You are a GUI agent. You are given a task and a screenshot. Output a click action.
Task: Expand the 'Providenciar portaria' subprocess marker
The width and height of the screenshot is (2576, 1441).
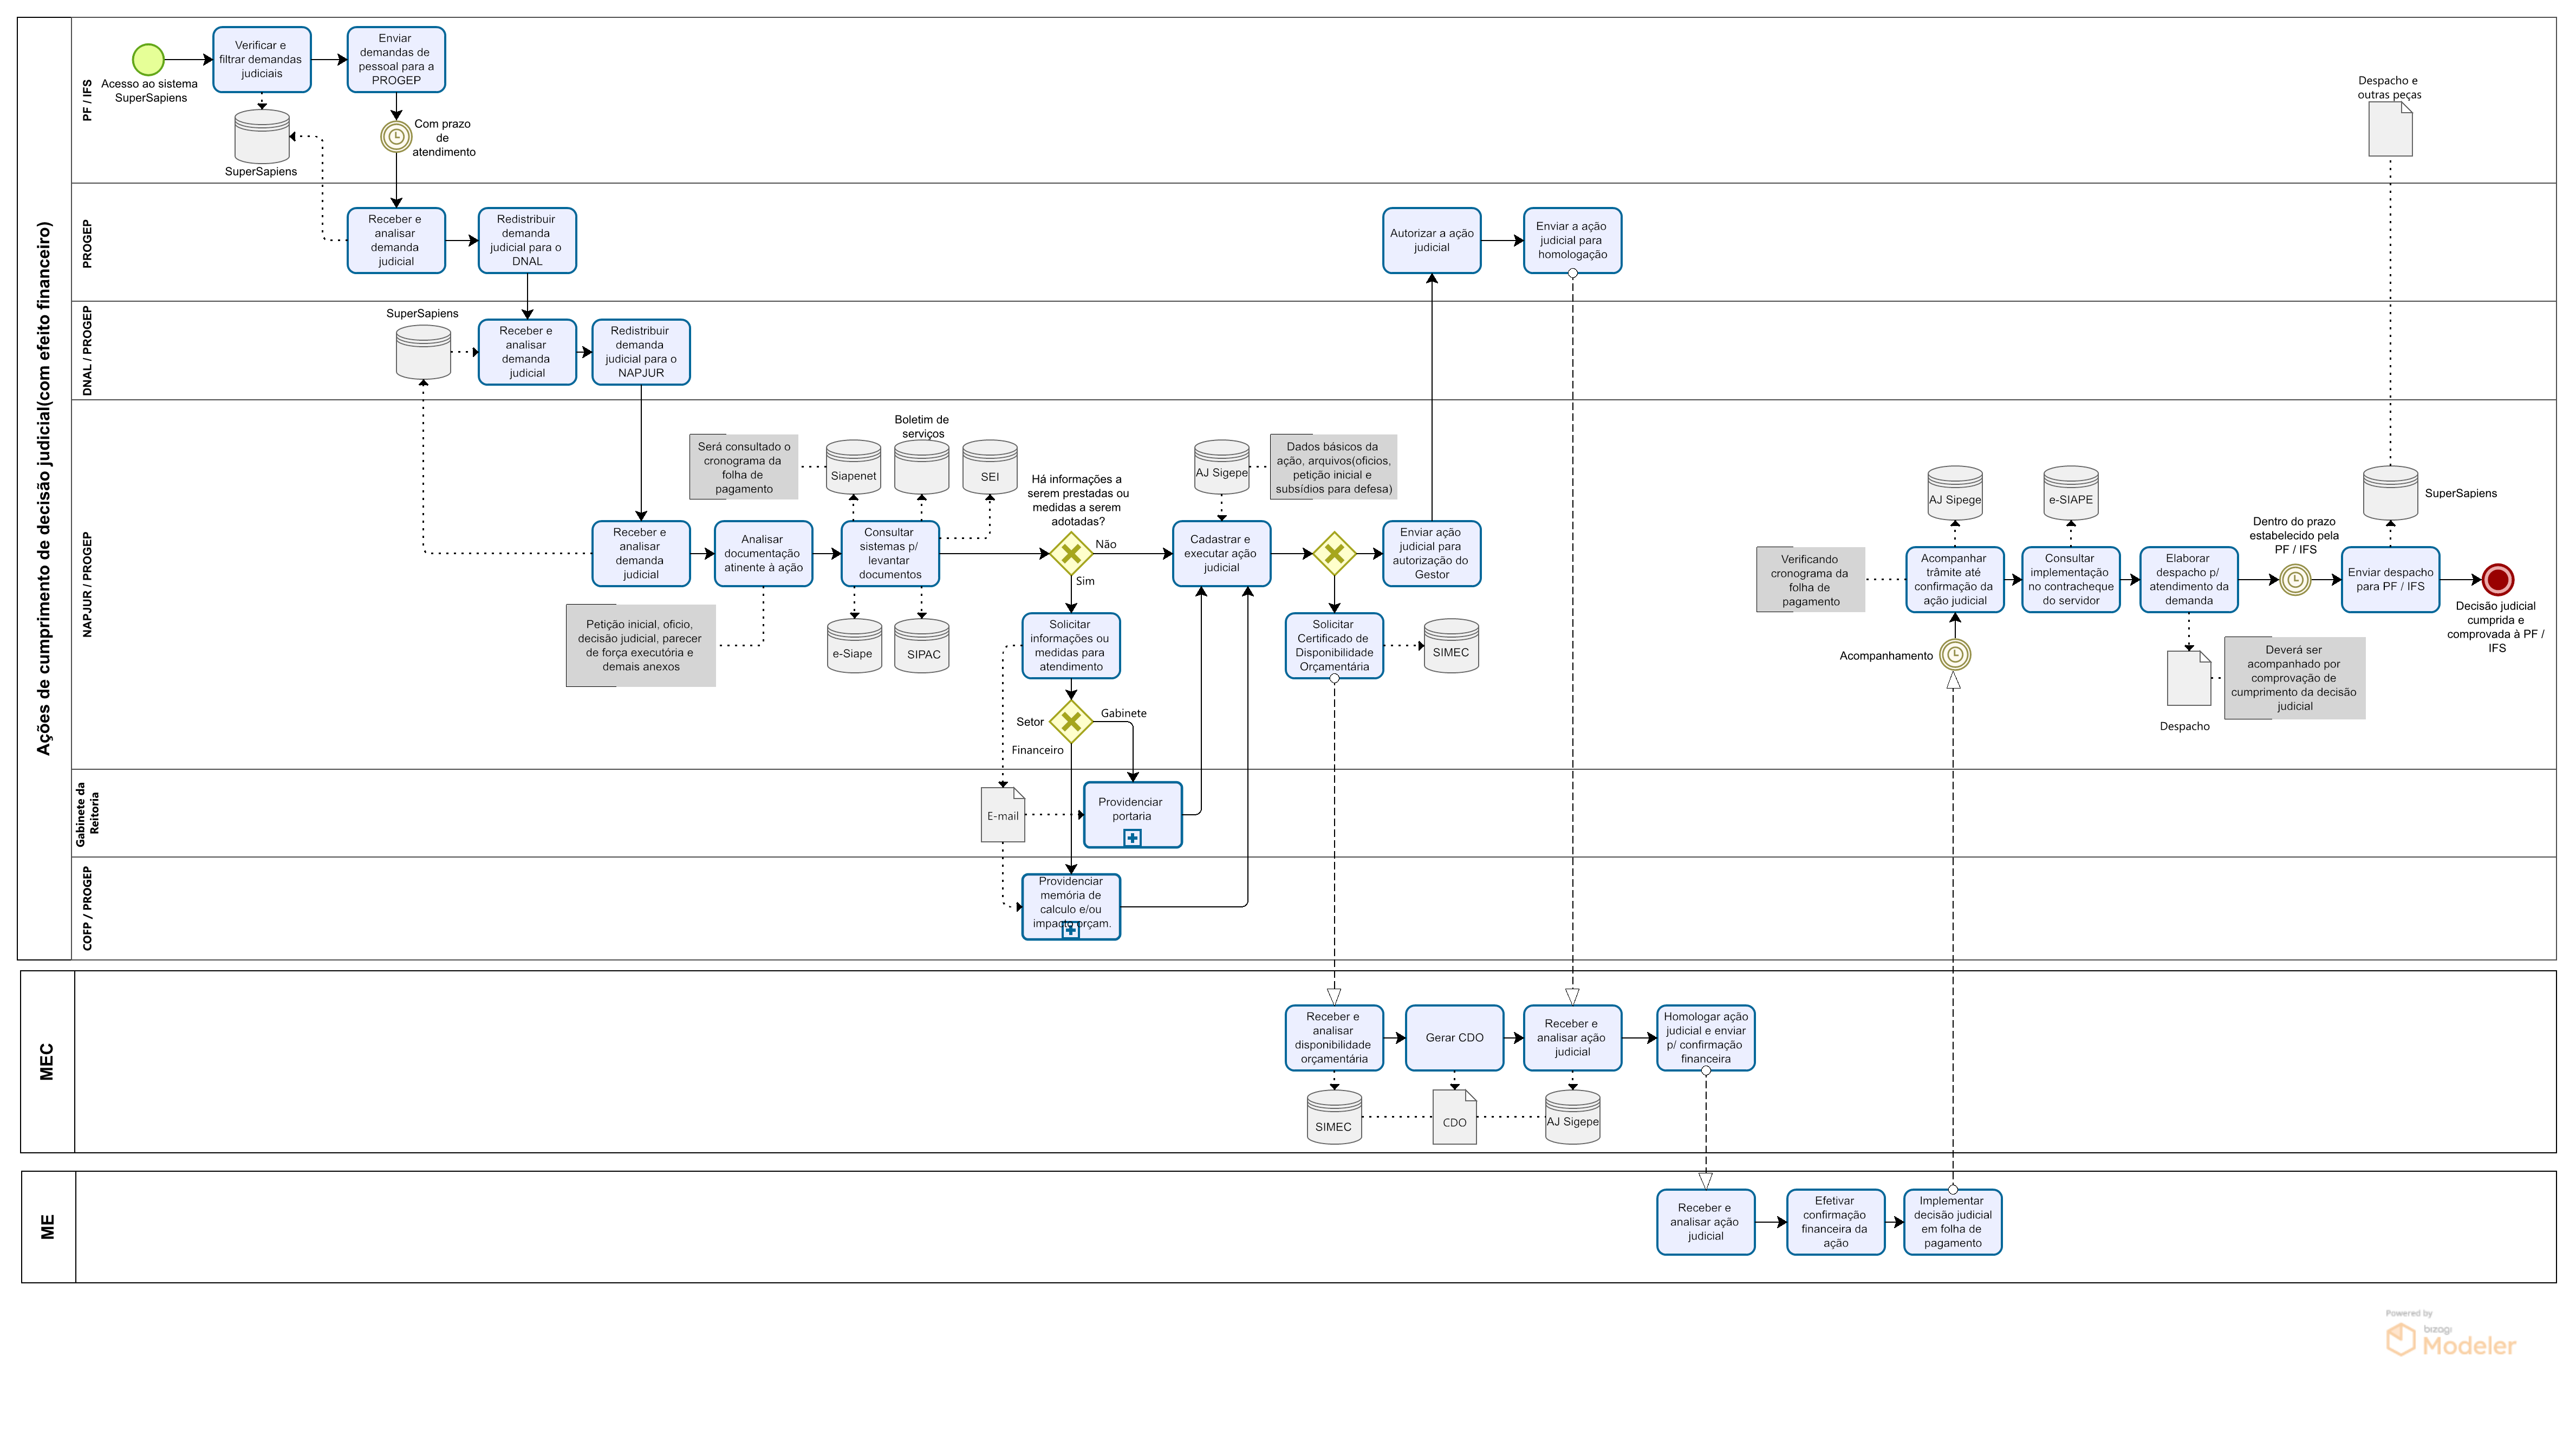1132,838
